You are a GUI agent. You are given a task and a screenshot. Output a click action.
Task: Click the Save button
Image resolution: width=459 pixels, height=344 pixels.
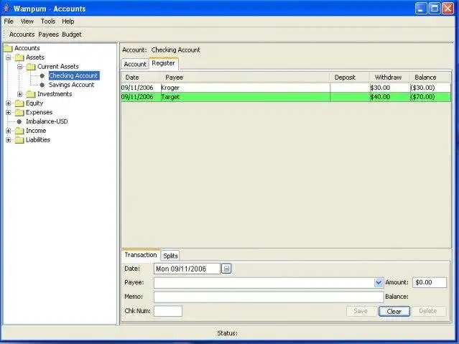pos(361,311)
